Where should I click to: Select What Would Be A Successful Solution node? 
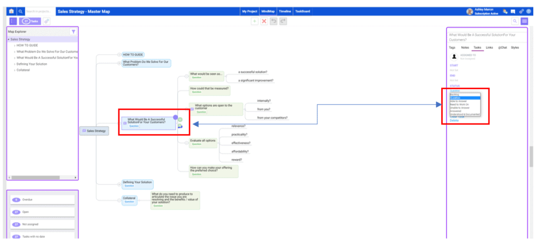click(149, 123)
